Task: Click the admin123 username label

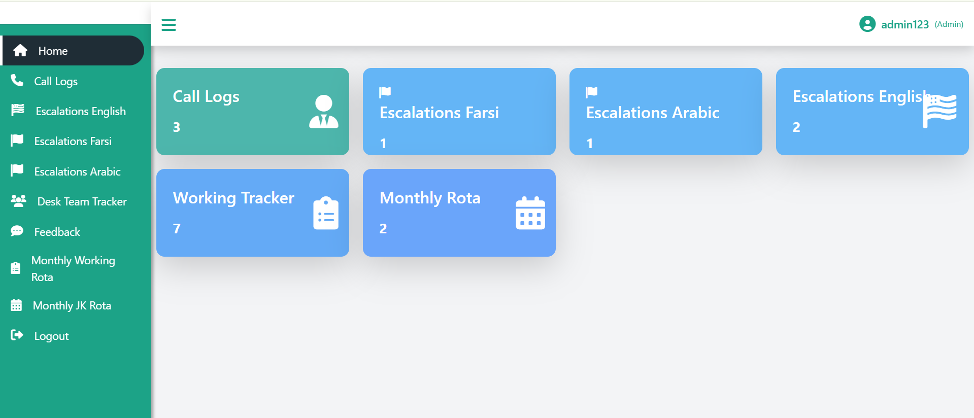Action: [904, 24]
